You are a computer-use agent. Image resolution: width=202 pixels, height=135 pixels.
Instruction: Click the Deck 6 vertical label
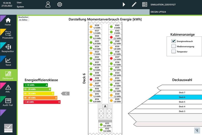(x=84, y=78)
